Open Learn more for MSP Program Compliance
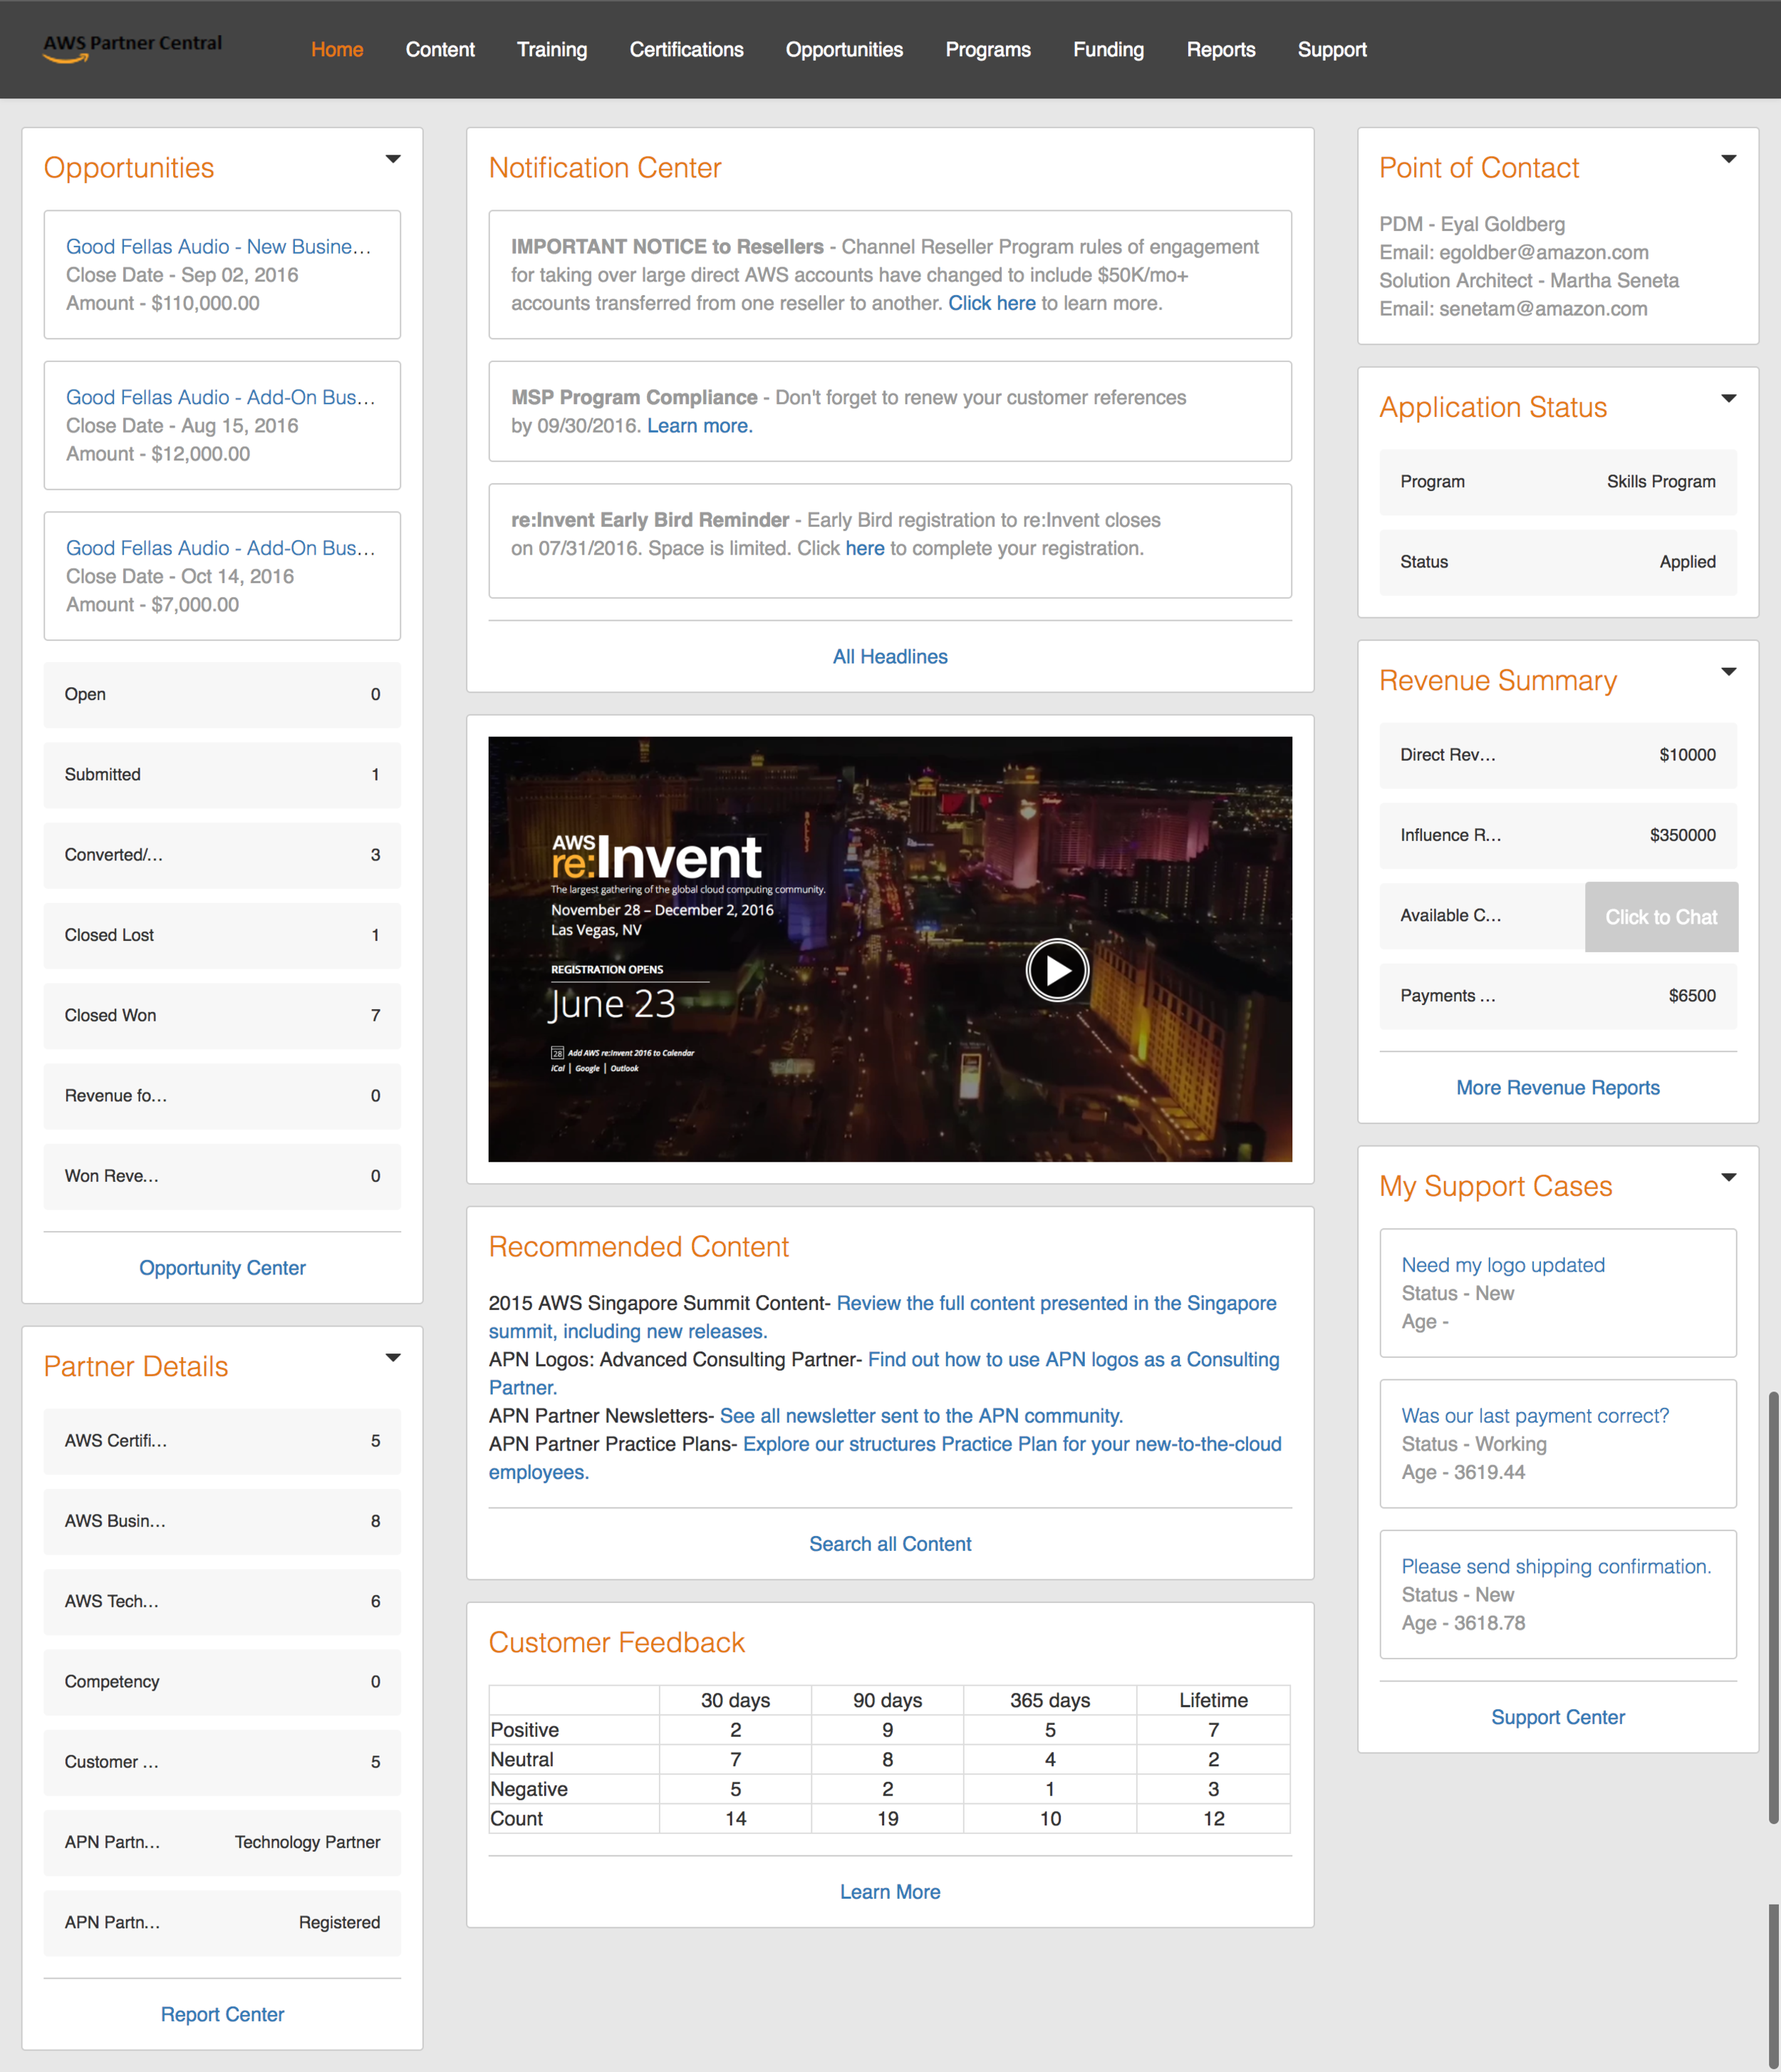This screenshot has height=2072, width=1781. [x=700, y=426]
